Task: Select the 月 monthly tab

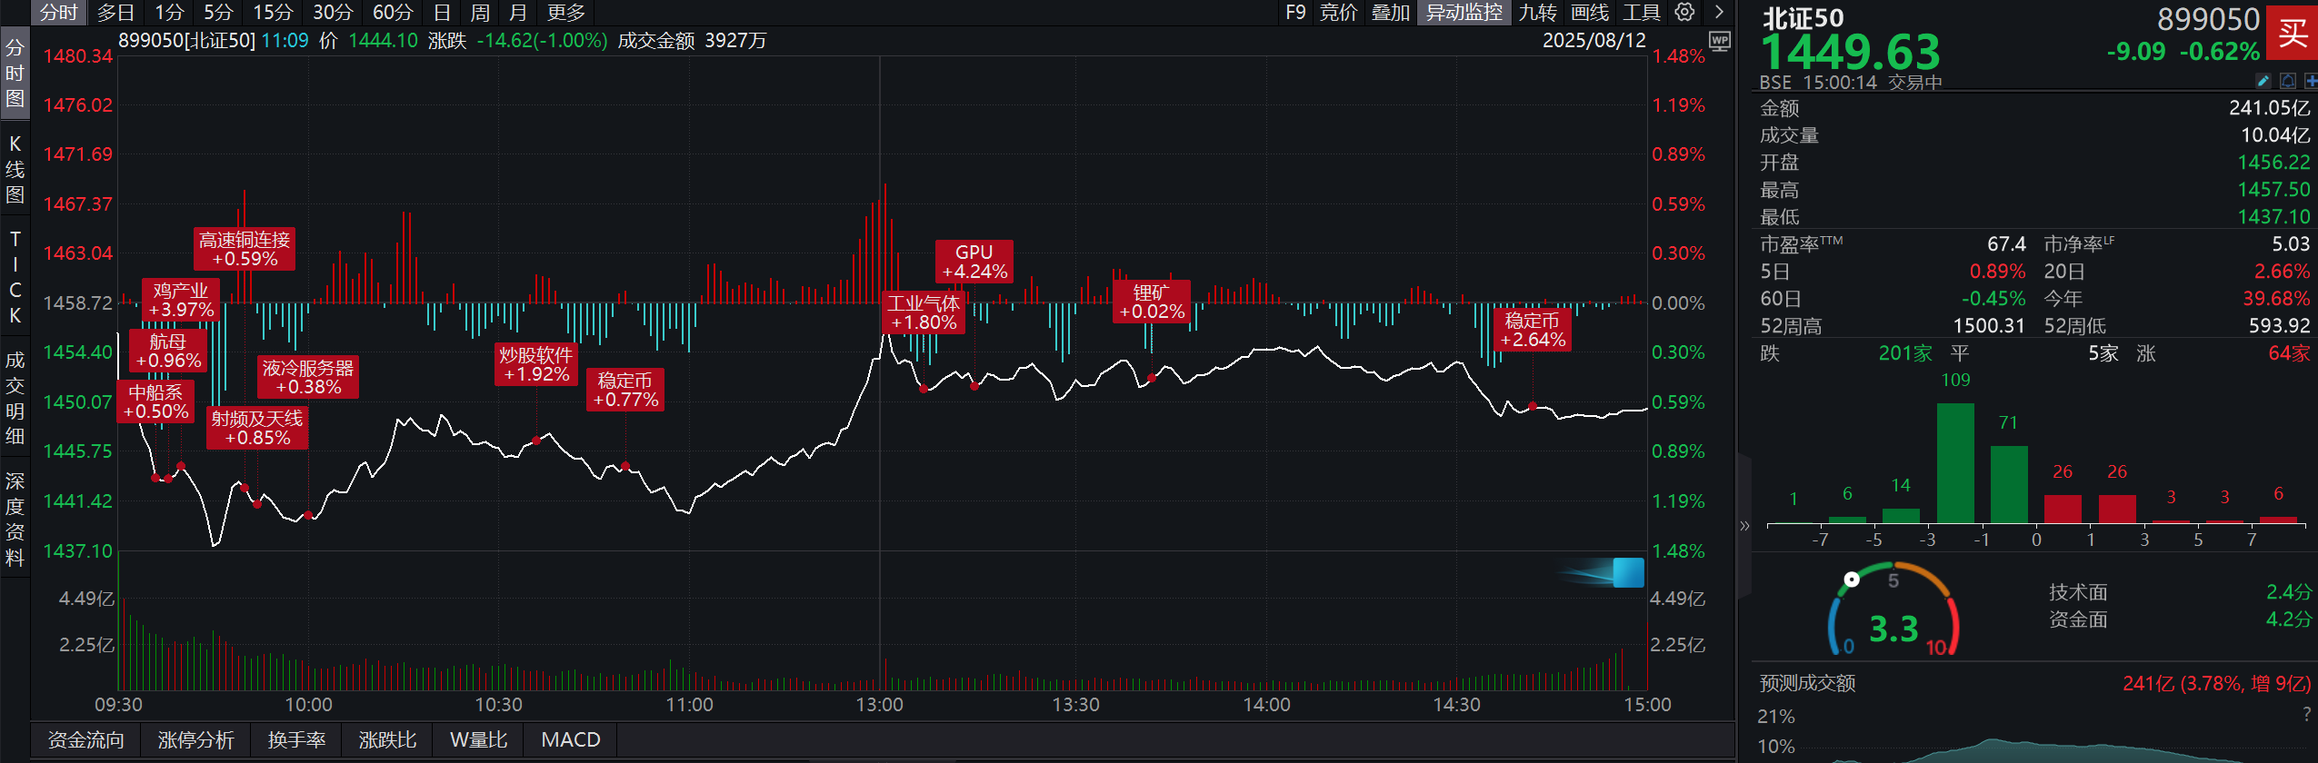Action: tap(518, 12)
